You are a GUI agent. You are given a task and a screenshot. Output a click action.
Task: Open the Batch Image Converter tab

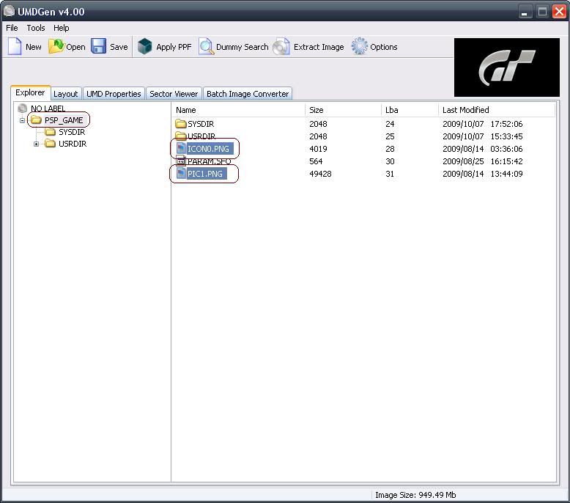(x=247, y=94)
